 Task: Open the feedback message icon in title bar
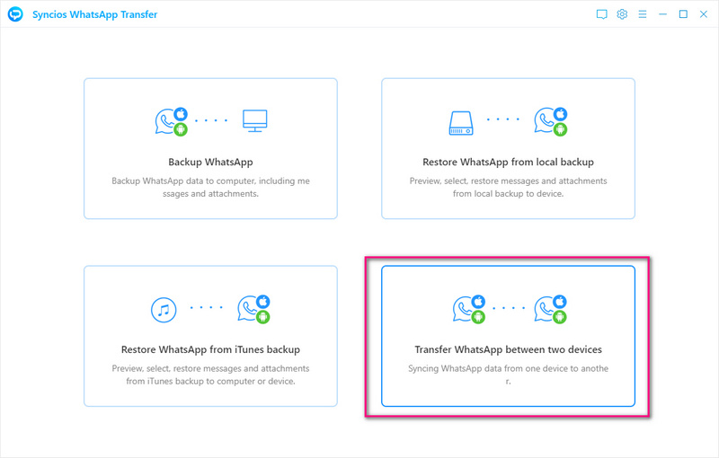601,14
